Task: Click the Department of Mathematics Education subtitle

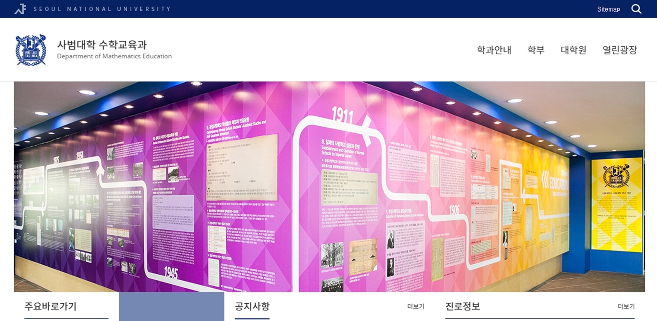Action: click(x=114, y=56)
